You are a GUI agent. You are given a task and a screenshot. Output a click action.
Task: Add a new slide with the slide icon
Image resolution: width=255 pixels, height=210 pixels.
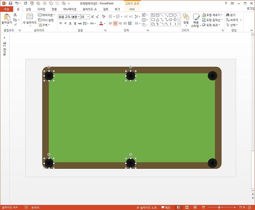click(x=30, y=16)
